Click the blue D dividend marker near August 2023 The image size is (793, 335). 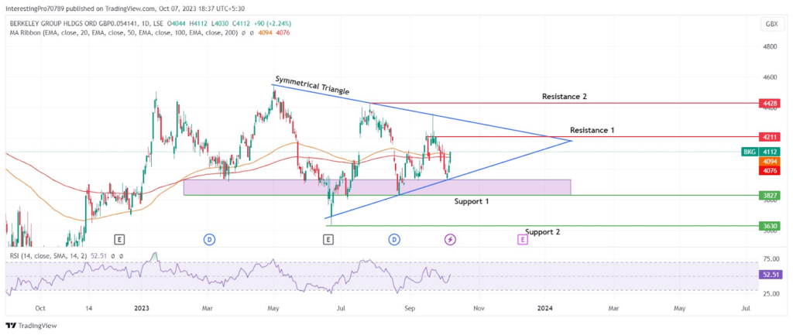394,240
